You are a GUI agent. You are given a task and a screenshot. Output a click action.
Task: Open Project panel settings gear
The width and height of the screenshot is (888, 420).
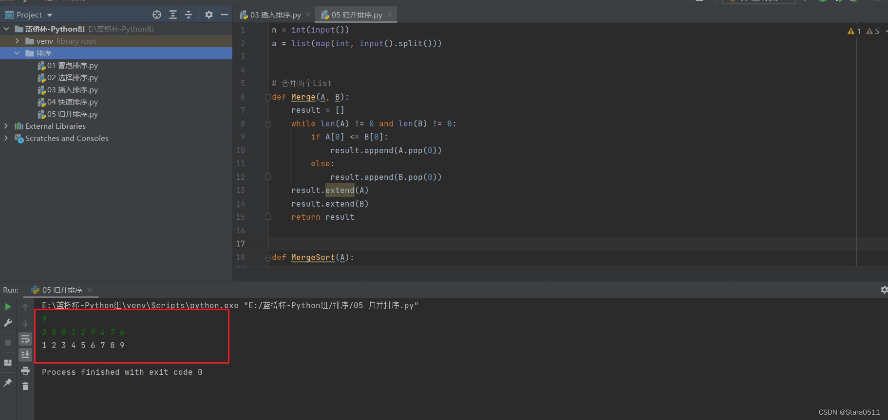coord(209,15)
